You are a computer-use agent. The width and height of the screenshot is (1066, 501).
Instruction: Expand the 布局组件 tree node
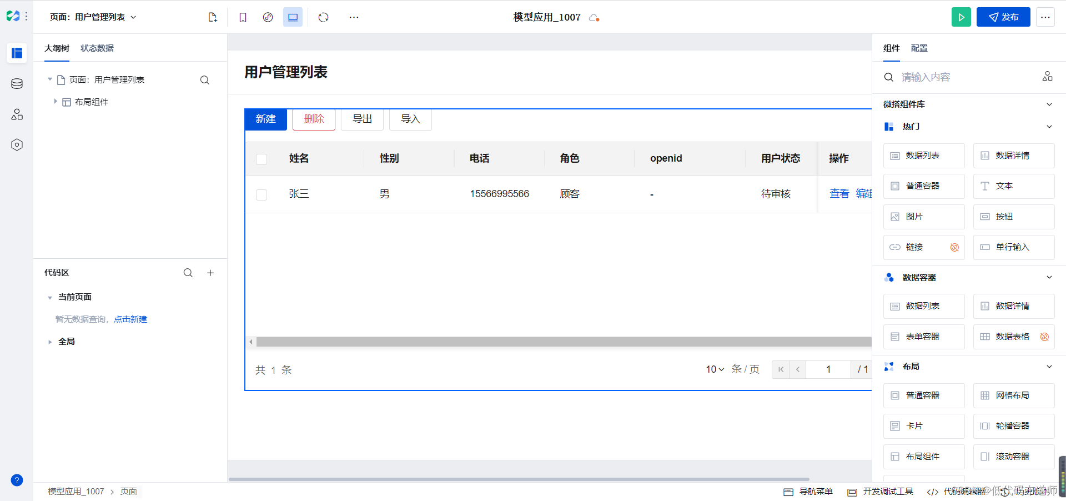56,102
